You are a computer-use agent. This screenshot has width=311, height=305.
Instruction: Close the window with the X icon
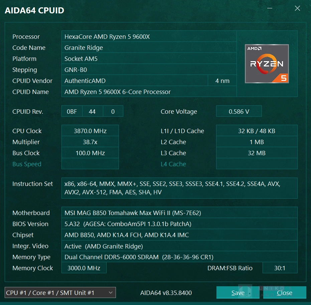tap(297, 8)
